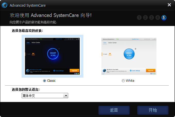Click the Classic label text
Viewport: 175px width, 117px height.
coord(51,81)
